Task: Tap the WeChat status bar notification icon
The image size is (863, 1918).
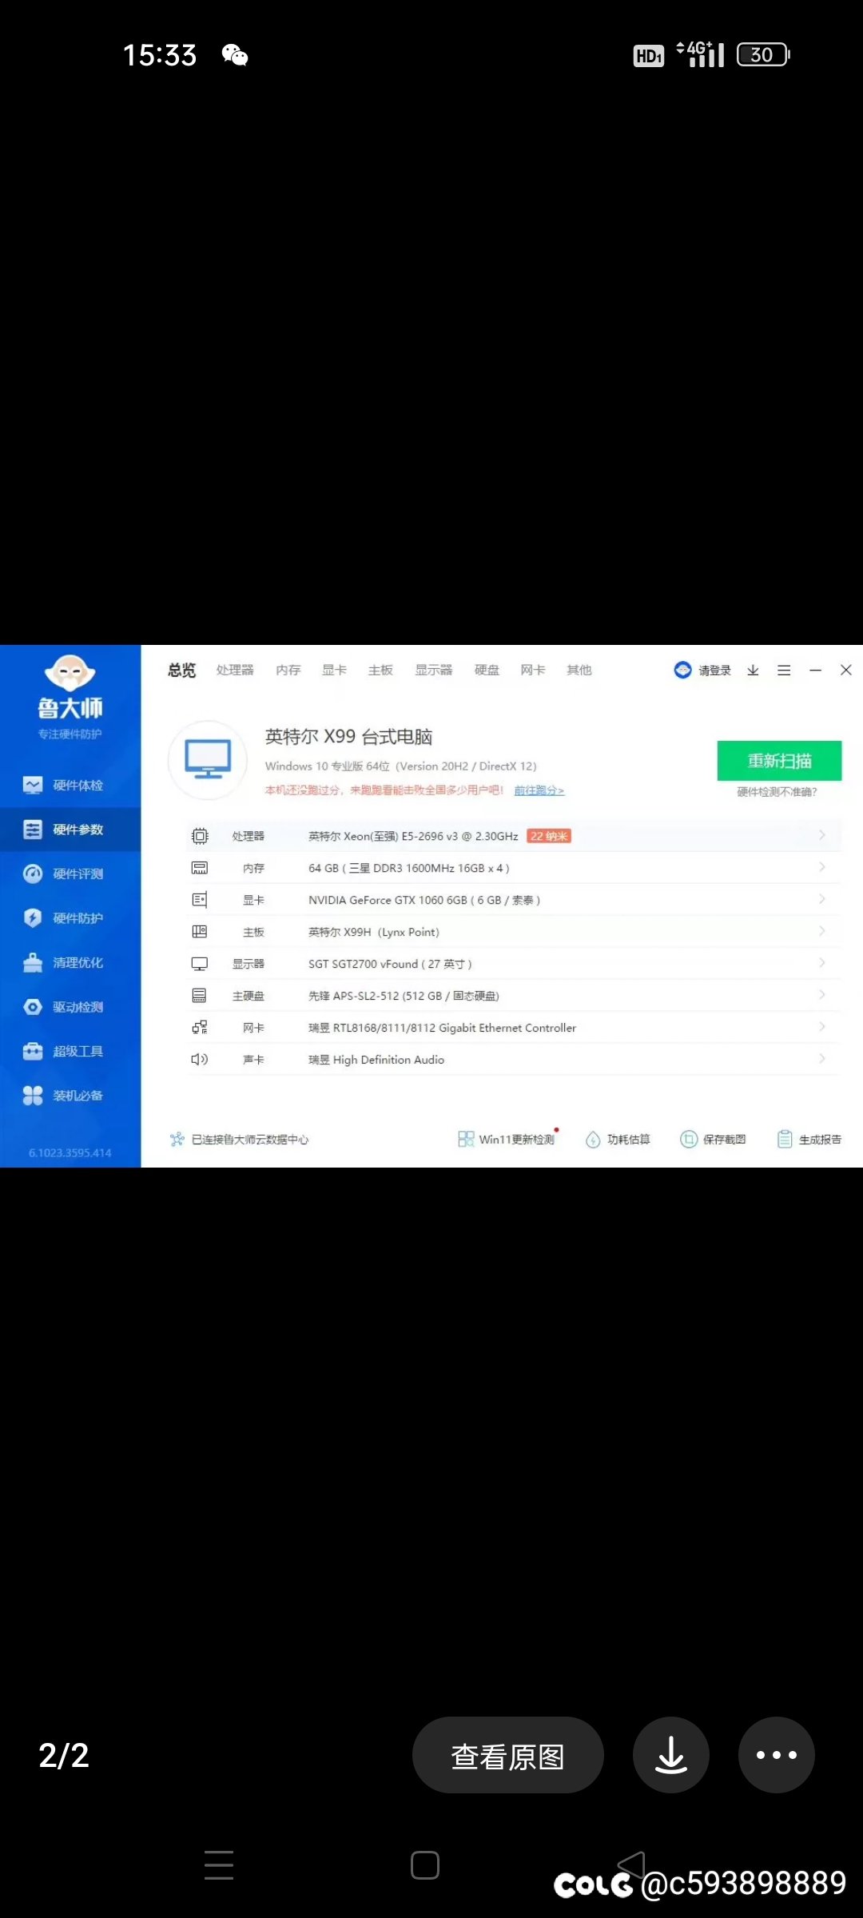Action: [235, 55]
